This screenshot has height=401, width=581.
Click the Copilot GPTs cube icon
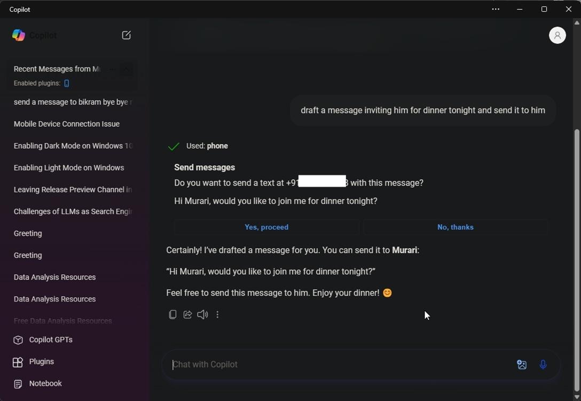click(x=18, y=340)
